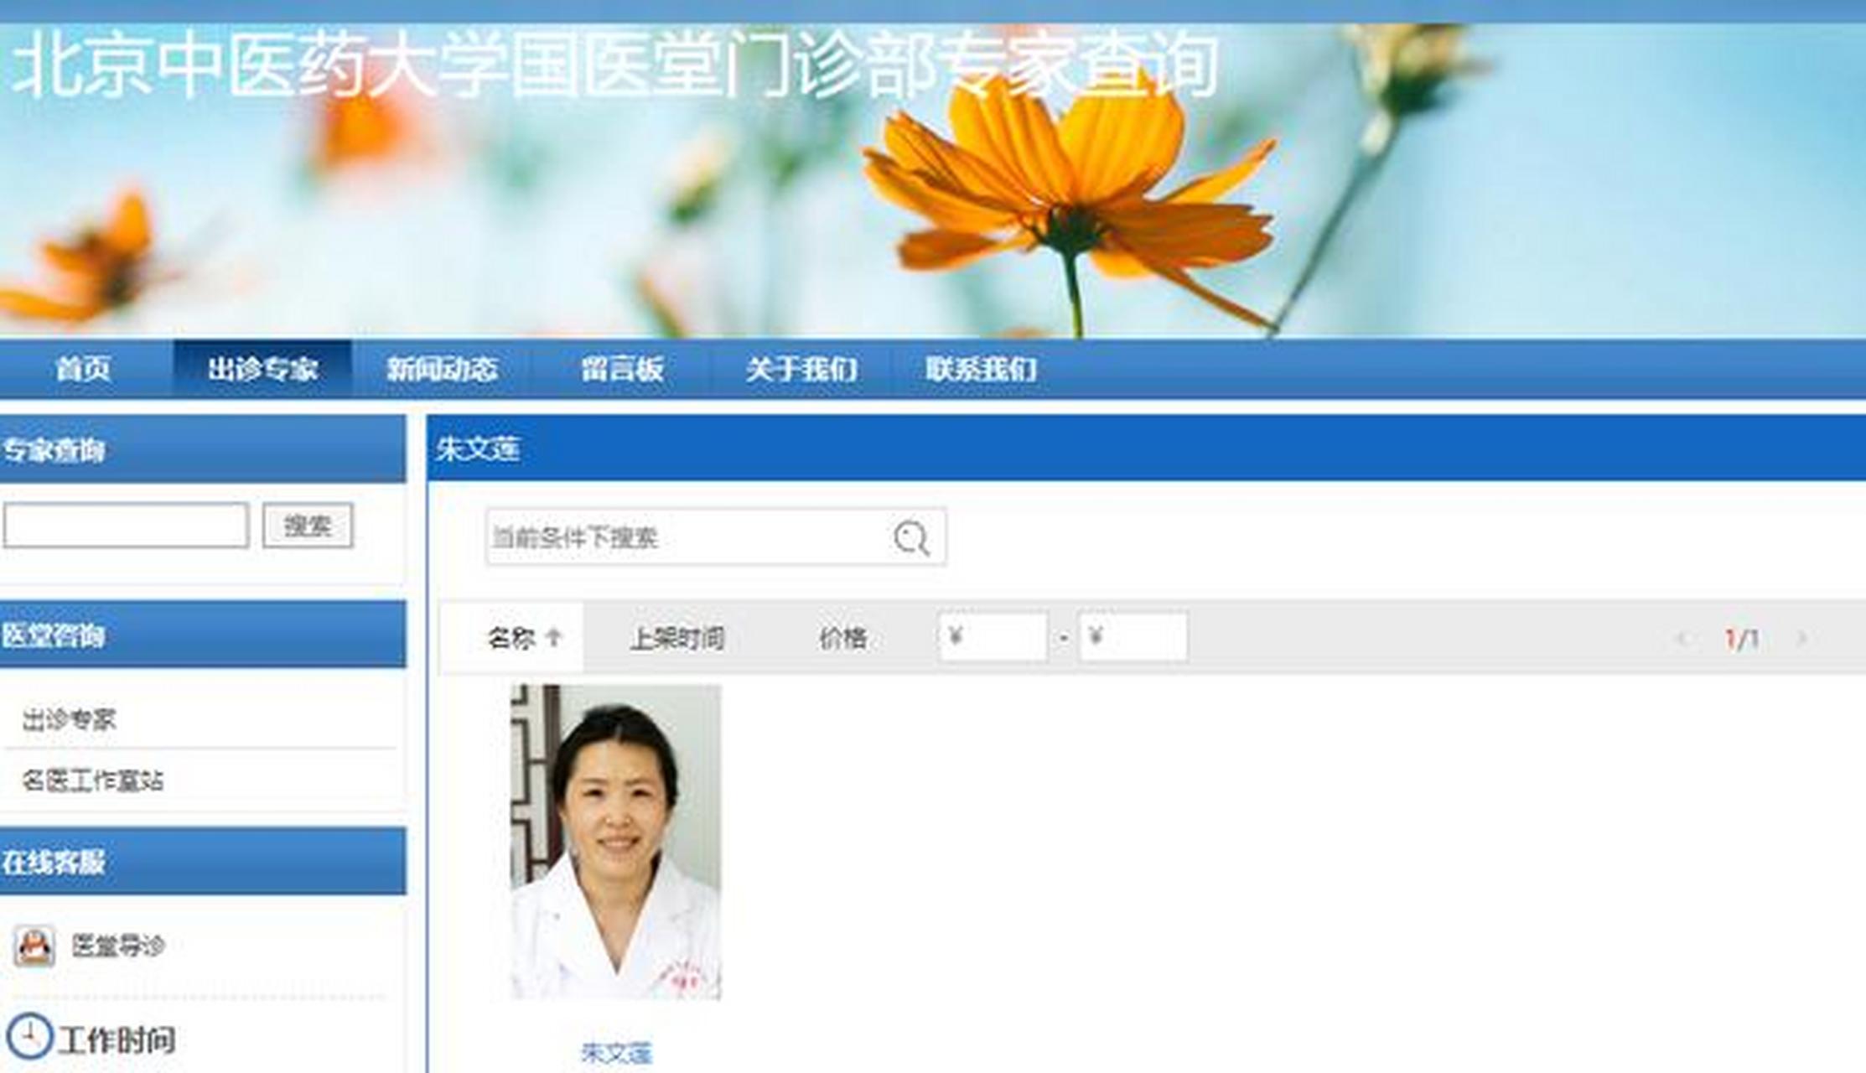The image size is (1866, 1073).
Task: Click the 医堂导诊 online service link
Action: click(x=117, y=946)
